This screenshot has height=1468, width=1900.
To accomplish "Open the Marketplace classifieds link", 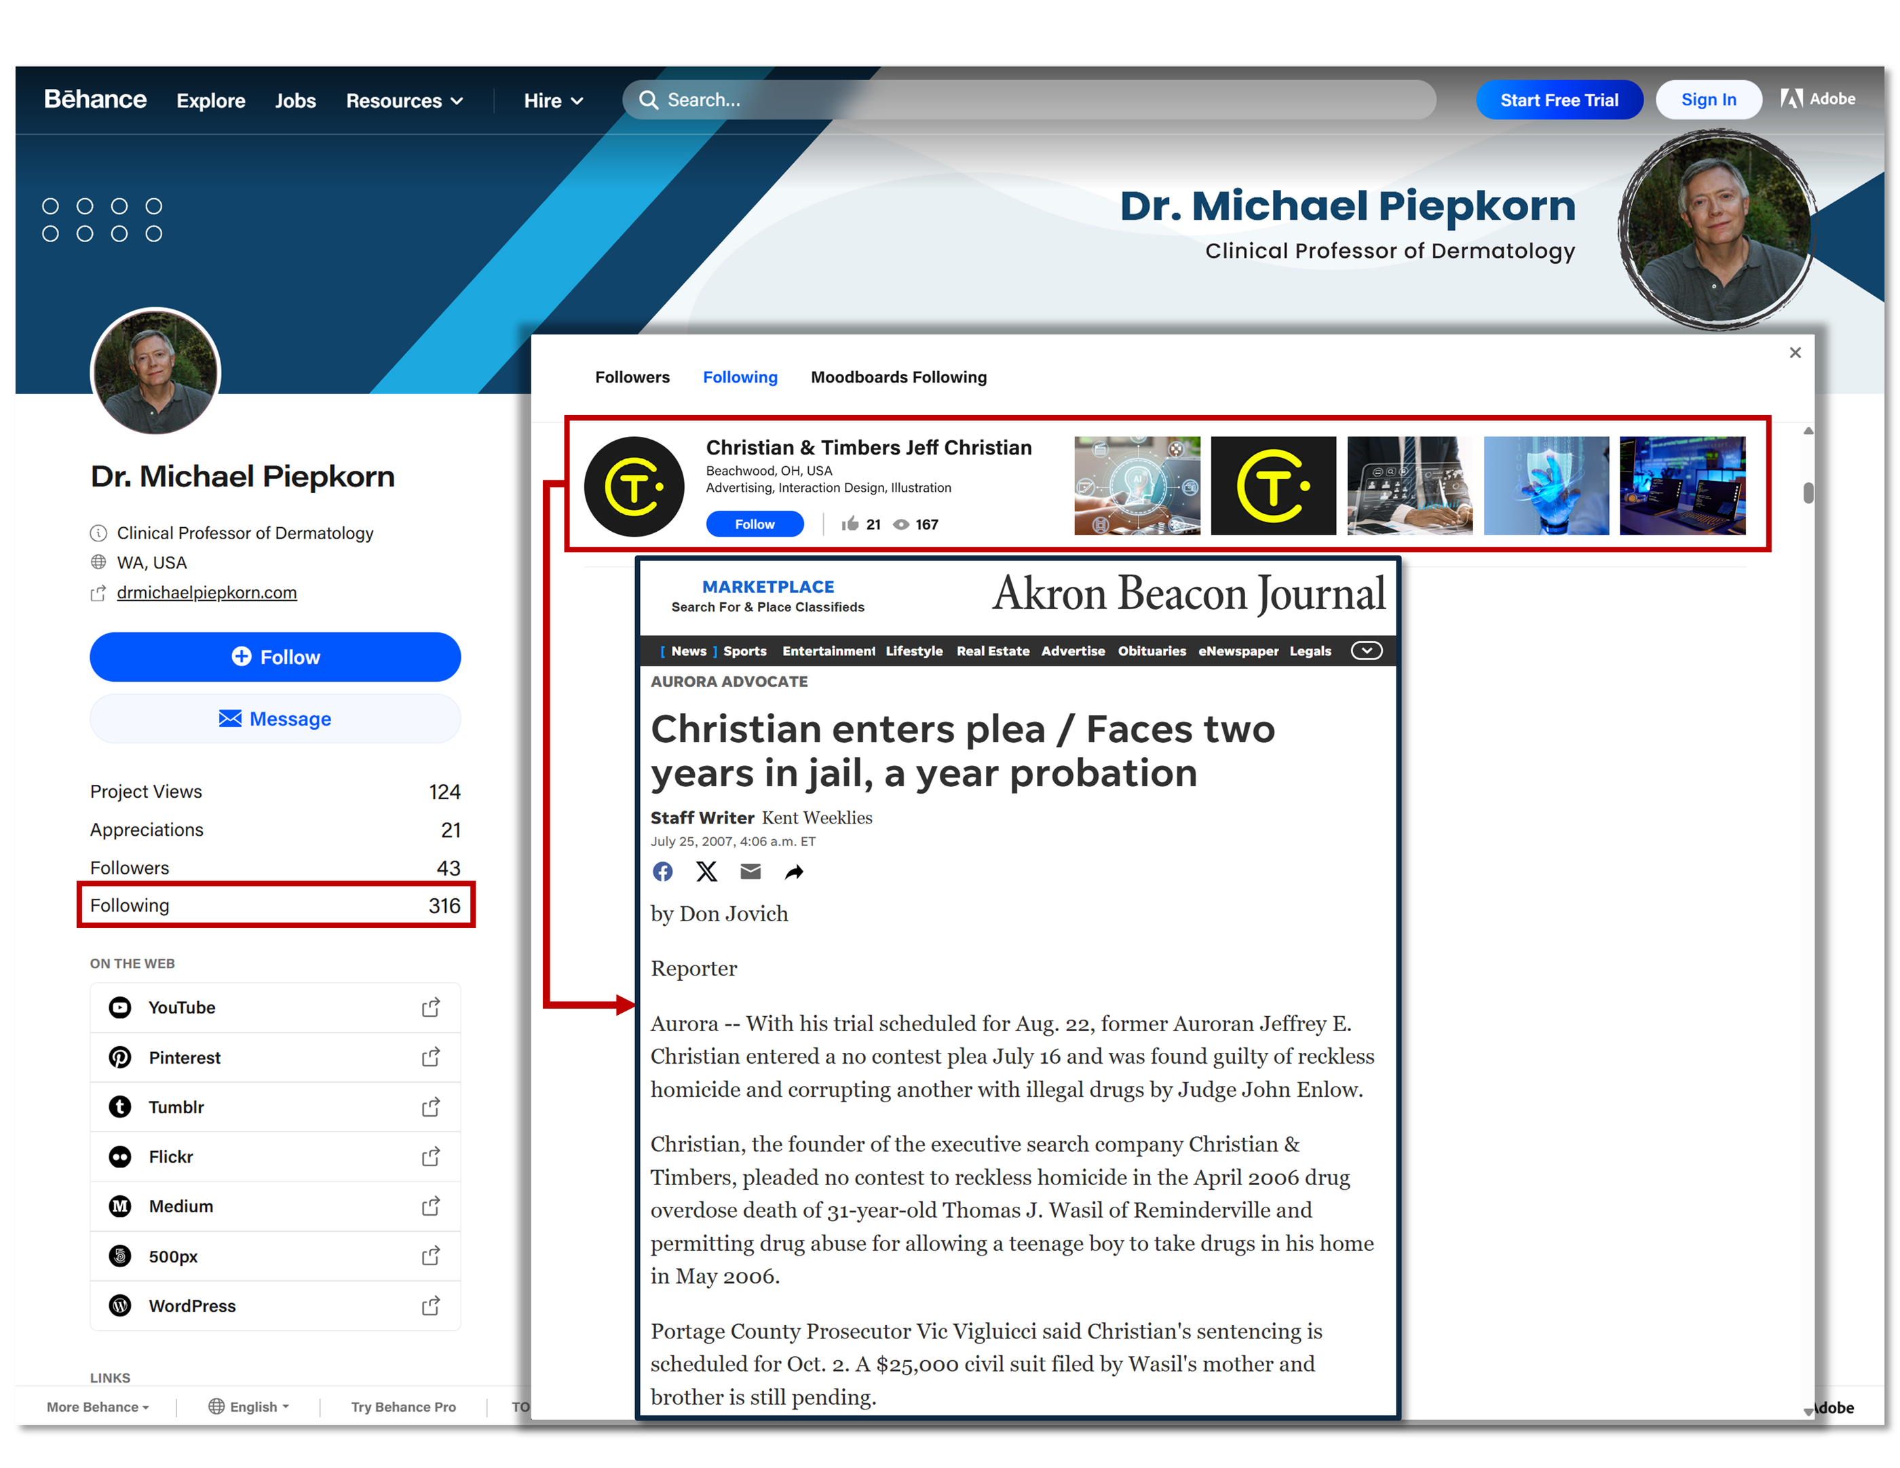I will pos(768,595).
